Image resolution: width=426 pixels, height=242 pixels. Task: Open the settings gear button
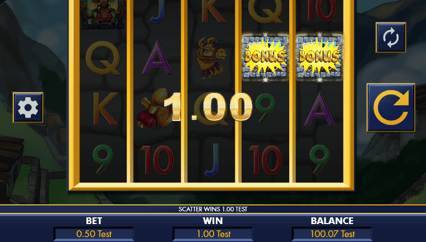coord(27,108)
